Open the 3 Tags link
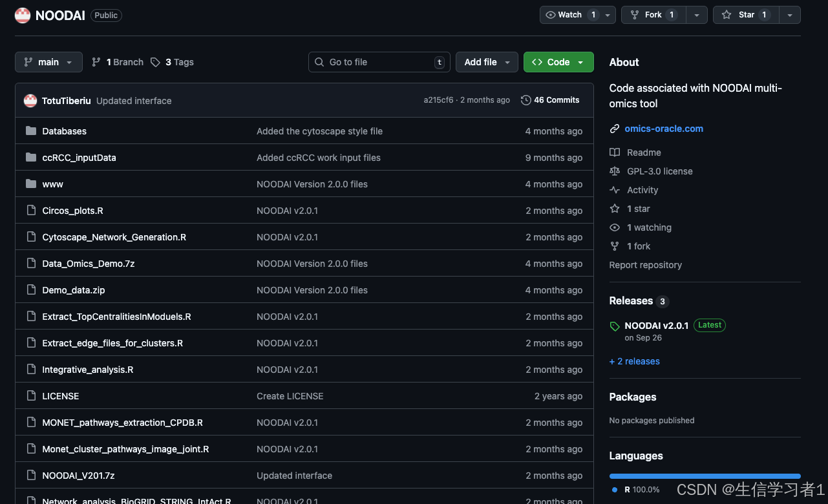Image resolution: width=828 pixels, height=504 pixels. point(172,62)
